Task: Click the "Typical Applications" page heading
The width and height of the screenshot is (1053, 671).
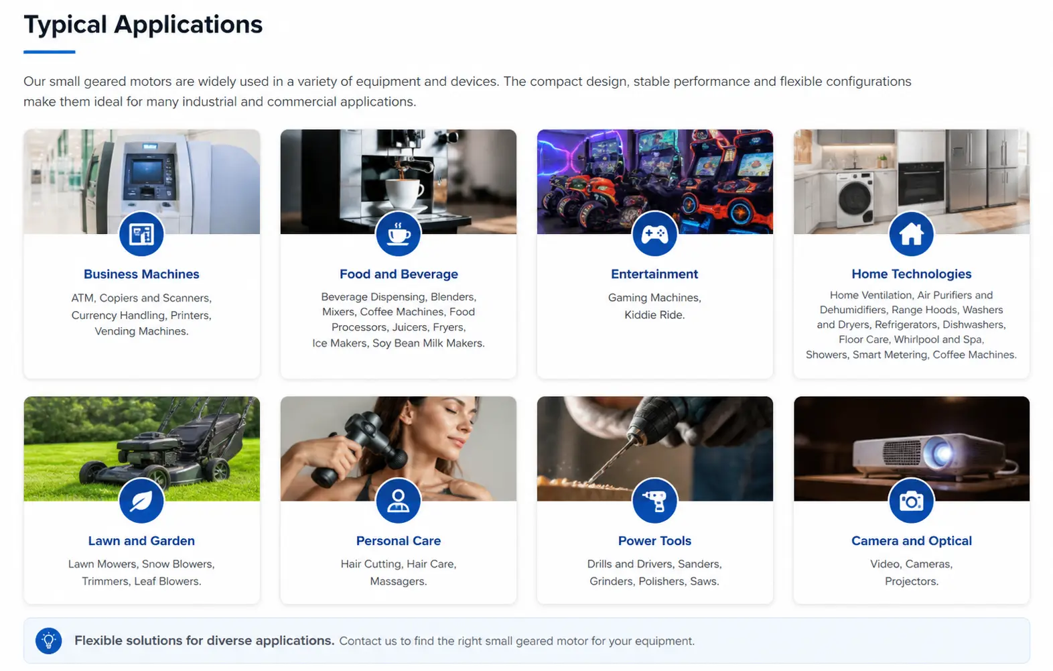Action: click(143, 25)
